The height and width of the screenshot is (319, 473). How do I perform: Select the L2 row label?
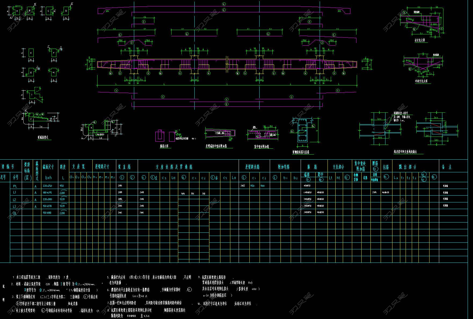tap(14, 200)
